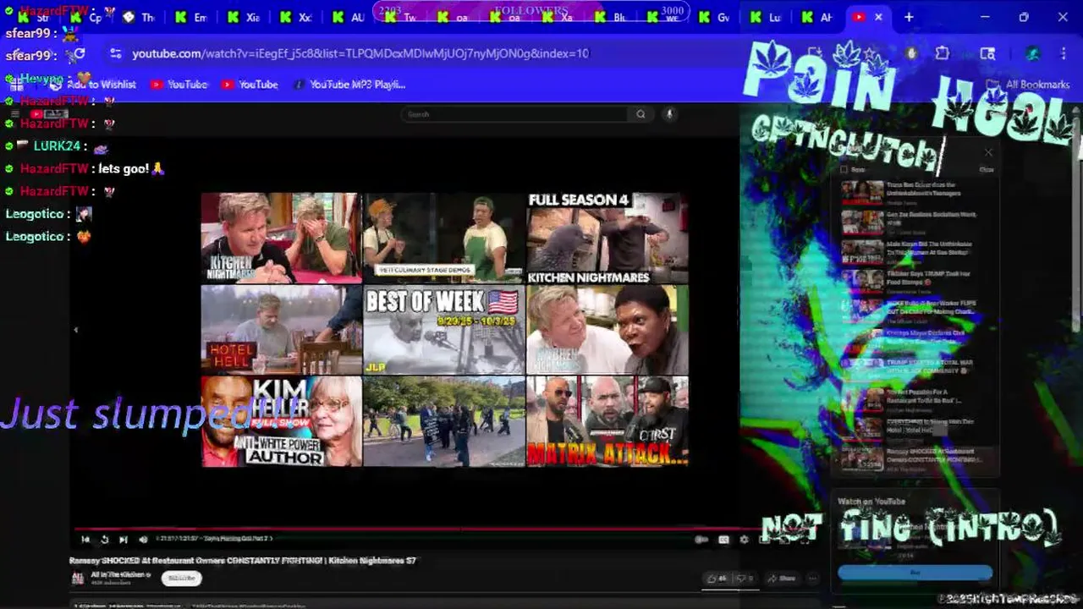Open site information icon in address bar
The height and width of the screenshot is (609, 1083).
point(116,53)
